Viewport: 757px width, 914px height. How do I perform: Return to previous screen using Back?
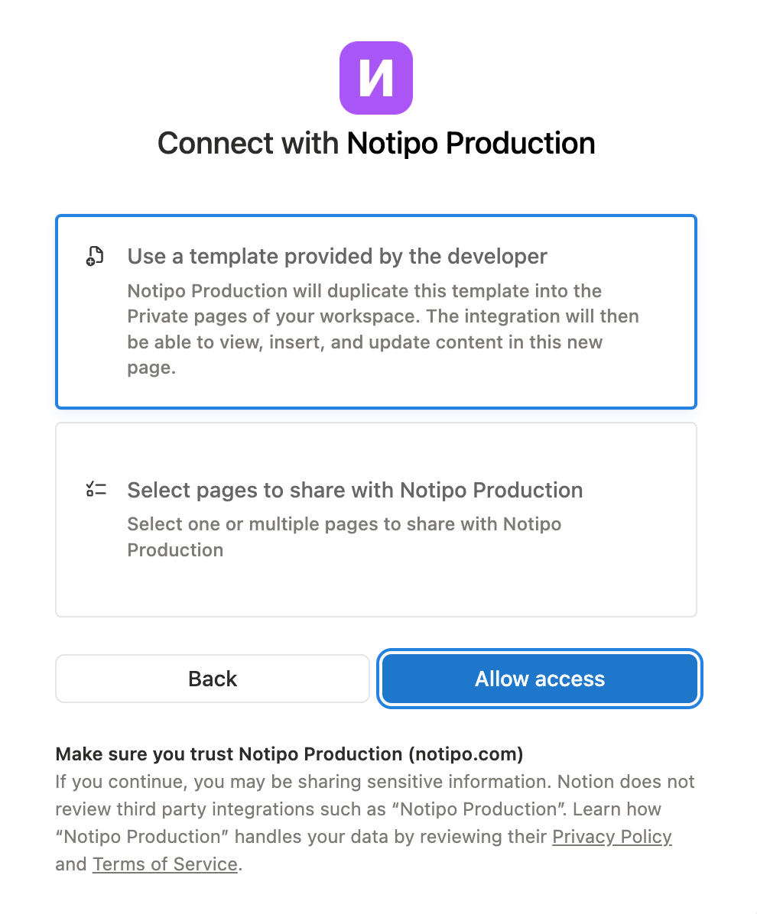212,679
